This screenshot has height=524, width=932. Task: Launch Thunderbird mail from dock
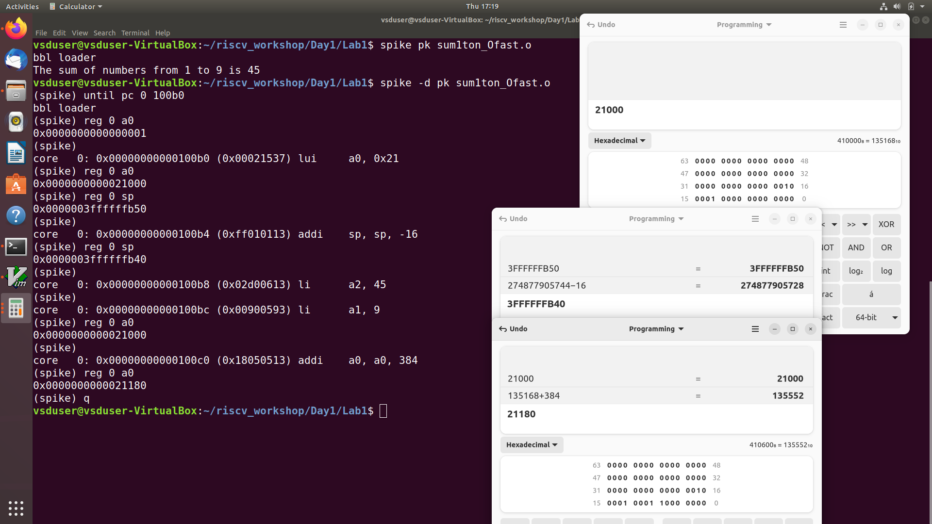16,60
